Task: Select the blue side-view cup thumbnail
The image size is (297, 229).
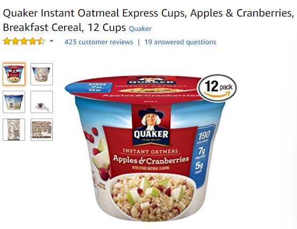Action: pyautogui.click(x=14, y=102)
